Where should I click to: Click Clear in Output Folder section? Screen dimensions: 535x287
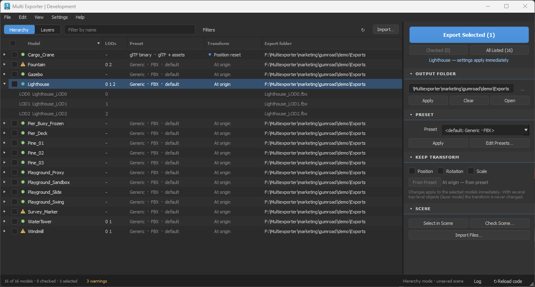tap(469, 101)
